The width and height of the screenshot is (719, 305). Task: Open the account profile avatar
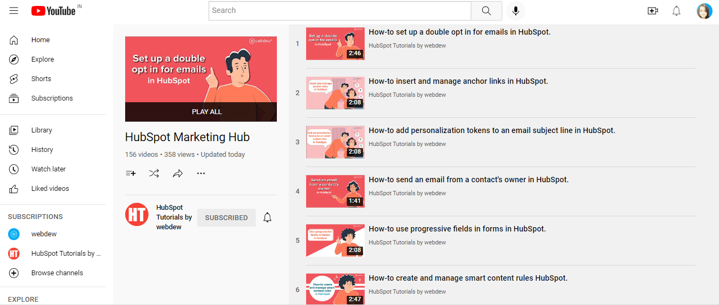click(x=704, y=11)
